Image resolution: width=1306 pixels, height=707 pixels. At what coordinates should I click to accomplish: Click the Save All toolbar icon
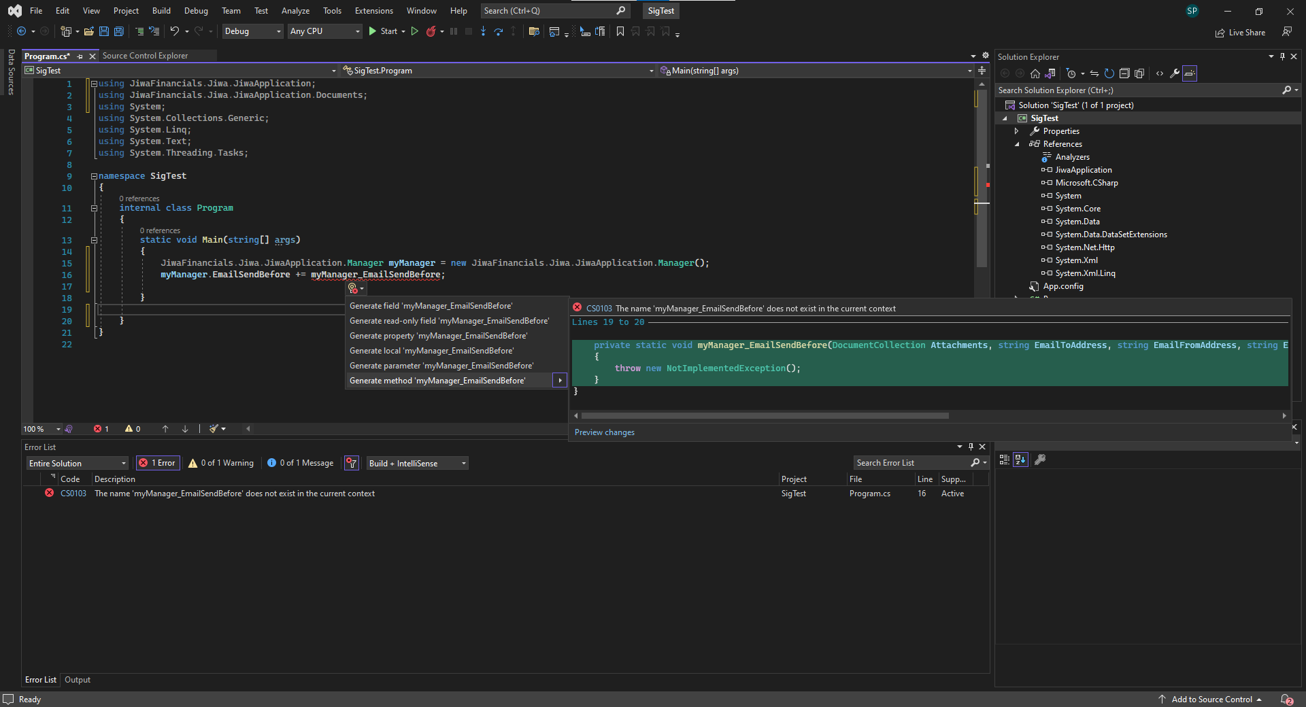click(x=119, y=31)
